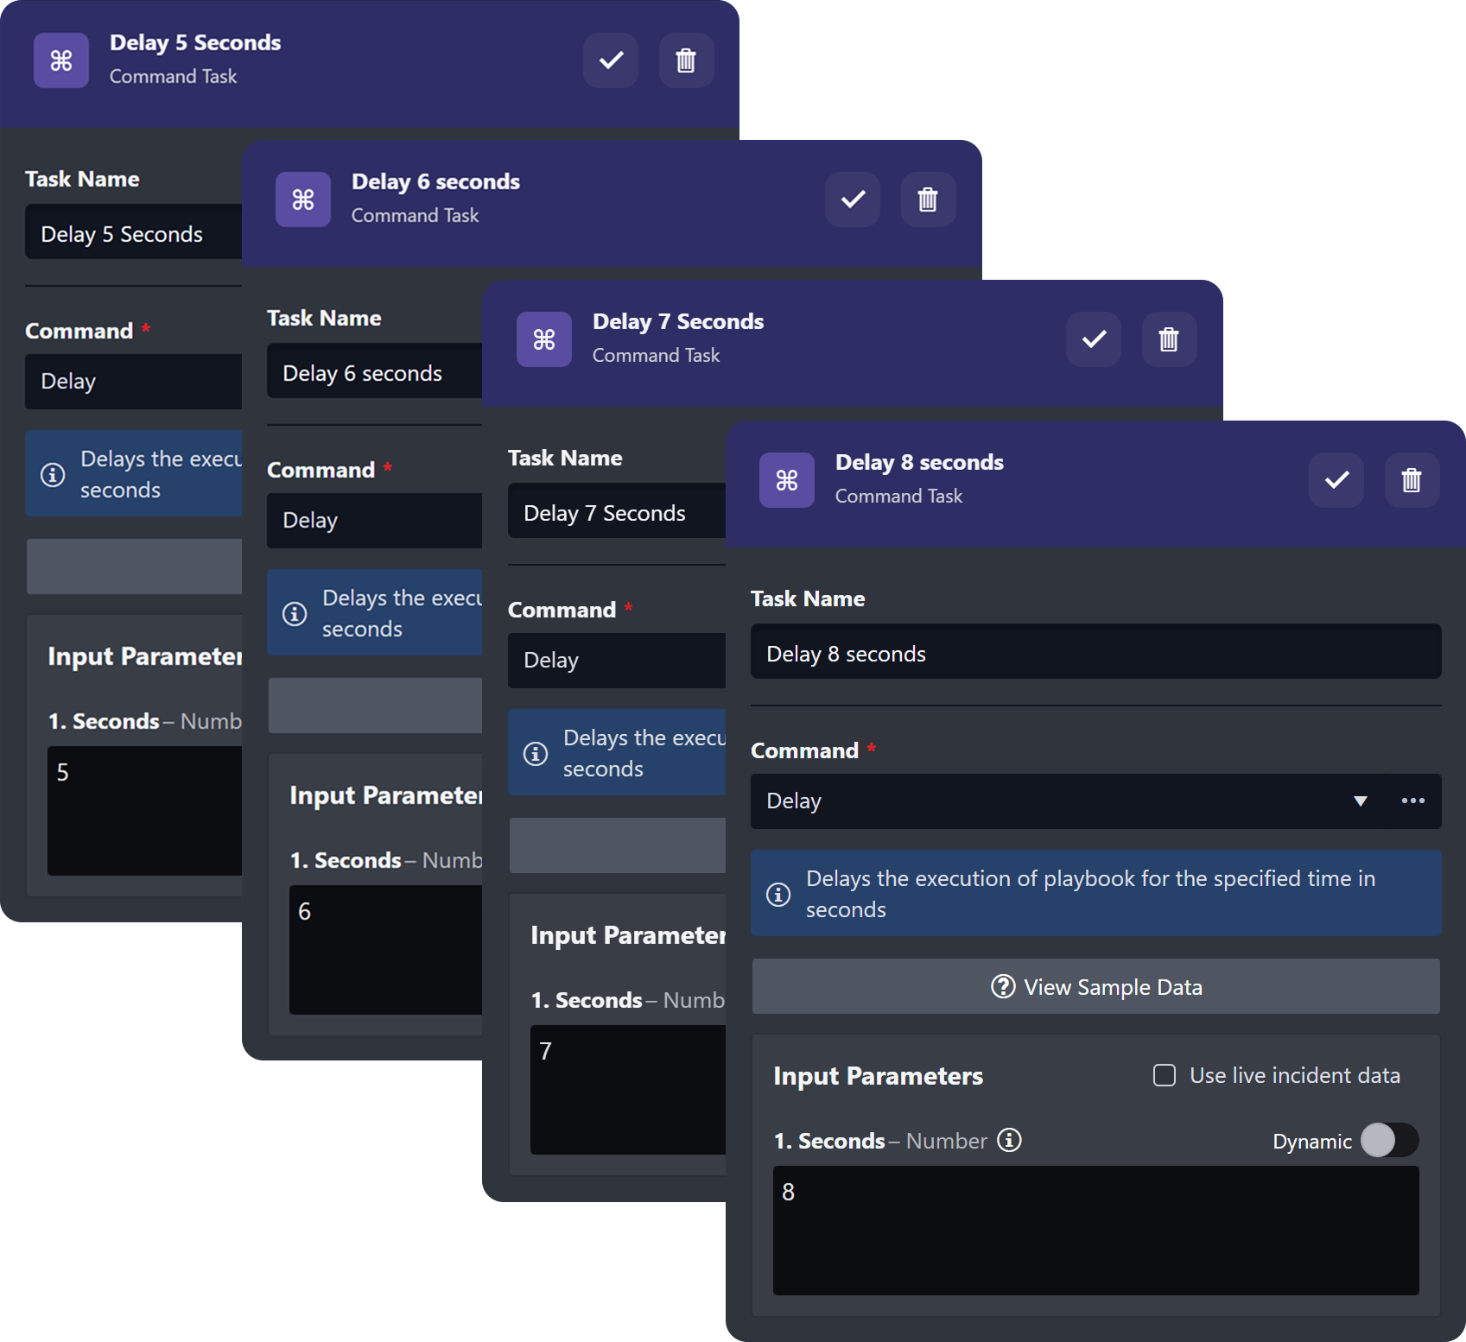Expand the Delay command dropdown arrow

(1361, 801)
